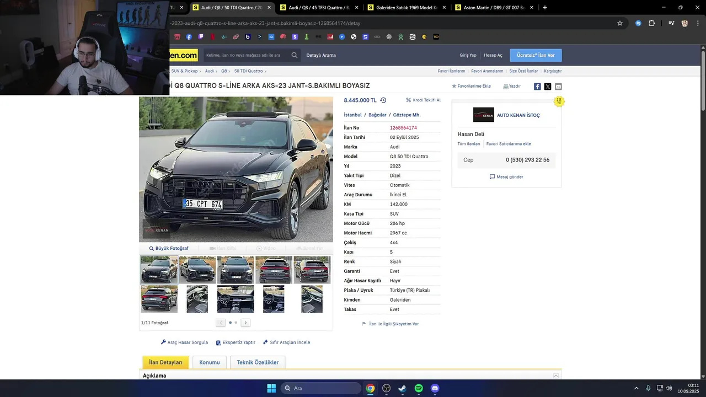Click Sıfır Araçları İncele link
The height and width of the screenshot is (397, 706).
(286, 342)
